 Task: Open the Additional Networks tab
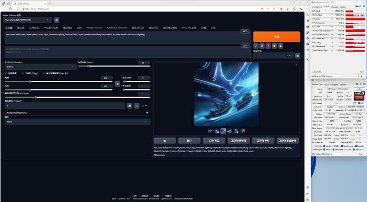coord(117,28)
